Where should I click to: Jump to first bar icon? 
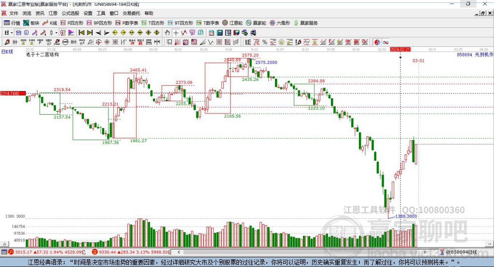point(81,33)
